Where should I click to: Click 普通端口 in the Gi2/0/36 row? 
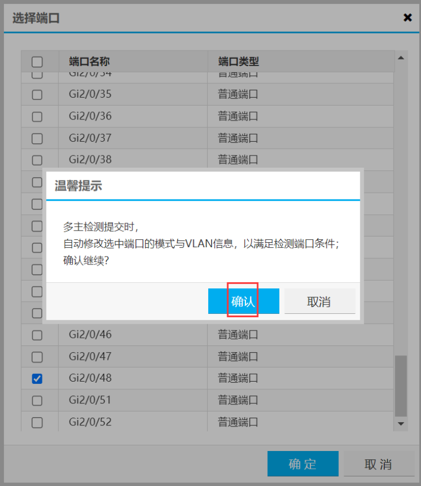(x=238, y=116)
